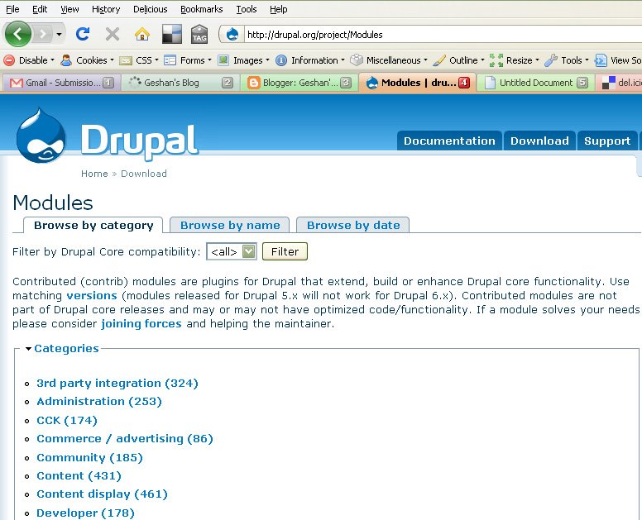Open the Help menu
This screenshot has height=520, width=642.
279,9
